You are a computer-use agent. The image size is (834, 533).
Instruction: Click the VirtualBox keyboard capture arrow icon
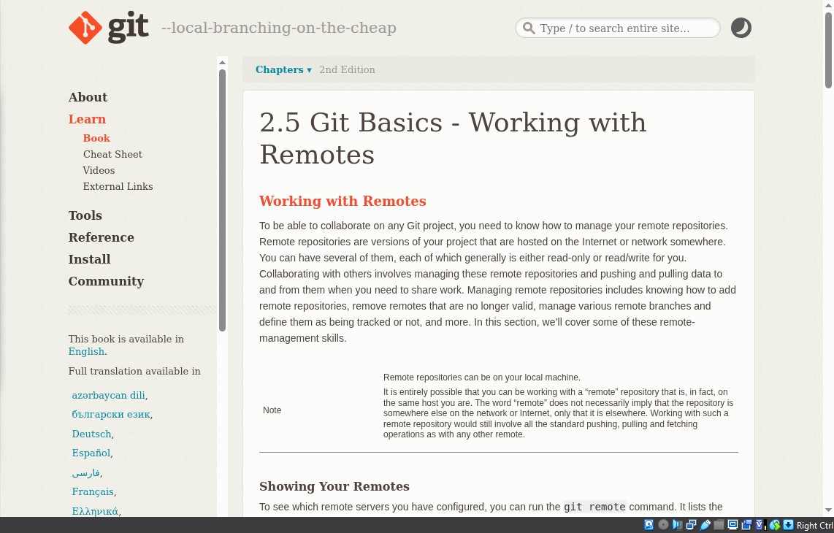pos(788,524)
